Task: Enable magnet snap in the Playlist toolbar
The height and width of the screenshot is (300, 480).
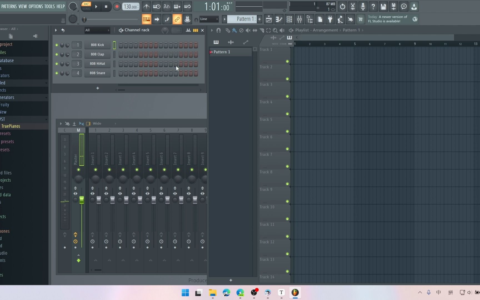Action: [x=218, y=30]
